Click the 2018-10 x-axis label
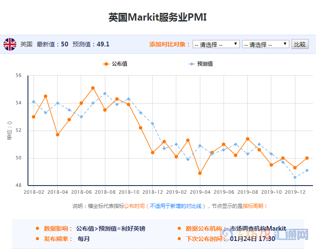The height and width of the screenshot is (250, 316). pyautogui.click(x=129, y=192)
